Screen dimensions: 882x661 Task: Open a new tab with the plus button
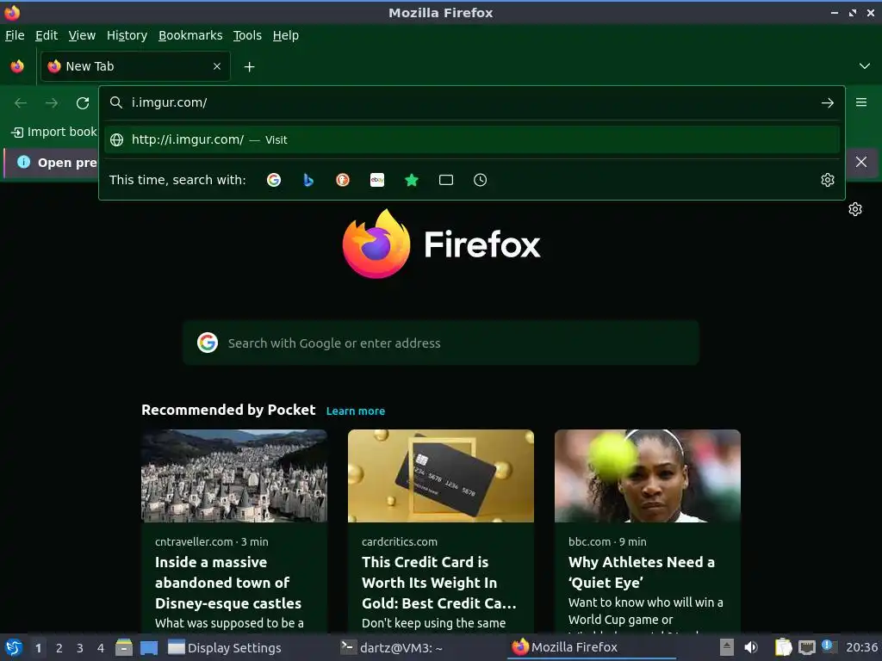(x=249, y=67)
